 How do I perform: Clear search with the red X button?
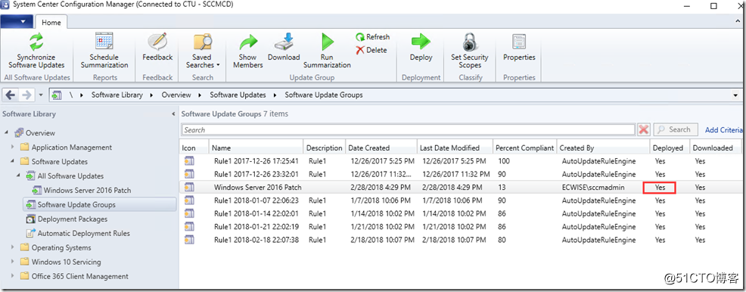tap(644, 129)
